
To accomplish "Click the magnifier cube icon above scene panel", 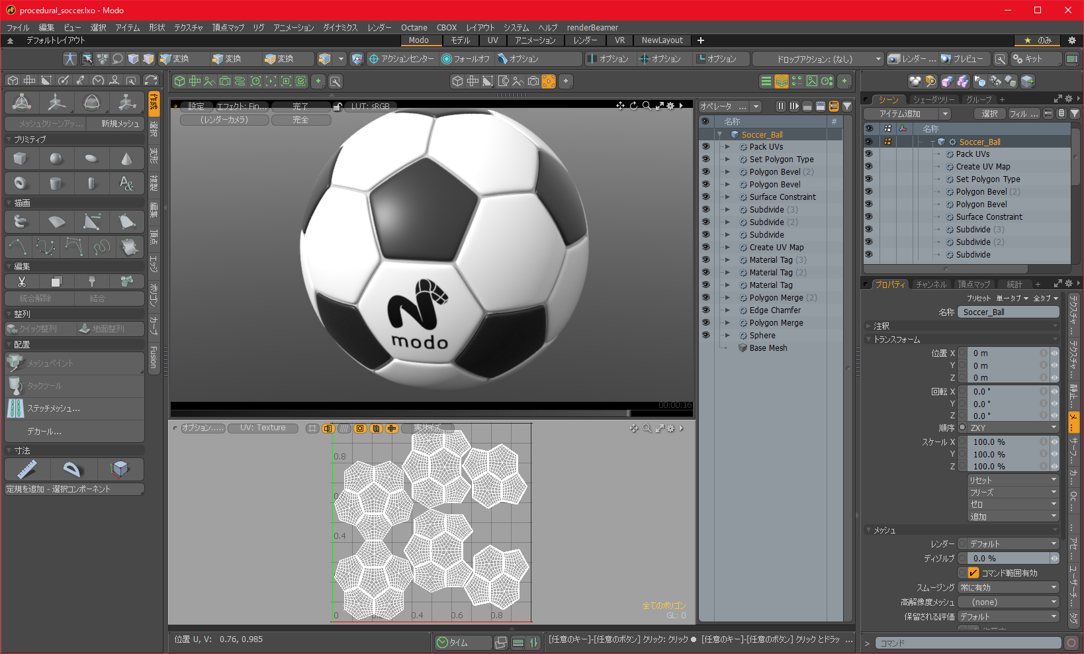I will (930, 81).
